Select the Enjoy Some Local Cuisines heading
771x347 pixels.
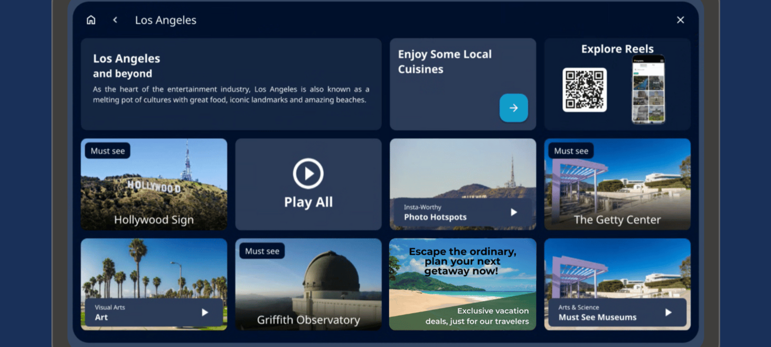click(x=445, y=61)
